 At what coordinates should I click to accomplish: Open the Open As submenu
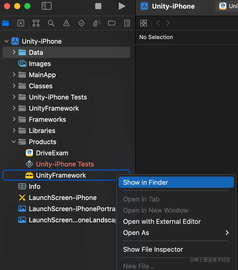tap(176, 233)
